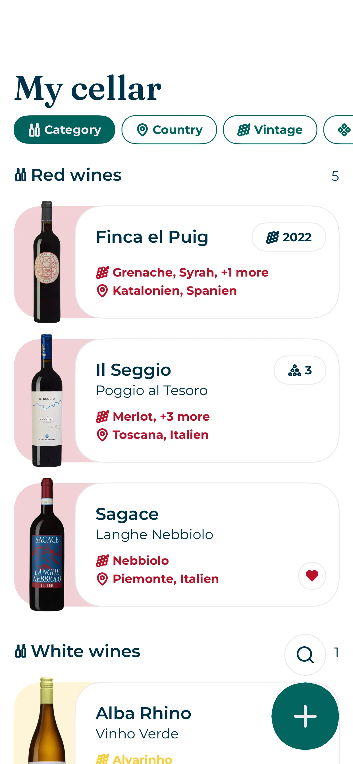
Task: Choose the Vintage filter tab
Action: click(270, 130)
